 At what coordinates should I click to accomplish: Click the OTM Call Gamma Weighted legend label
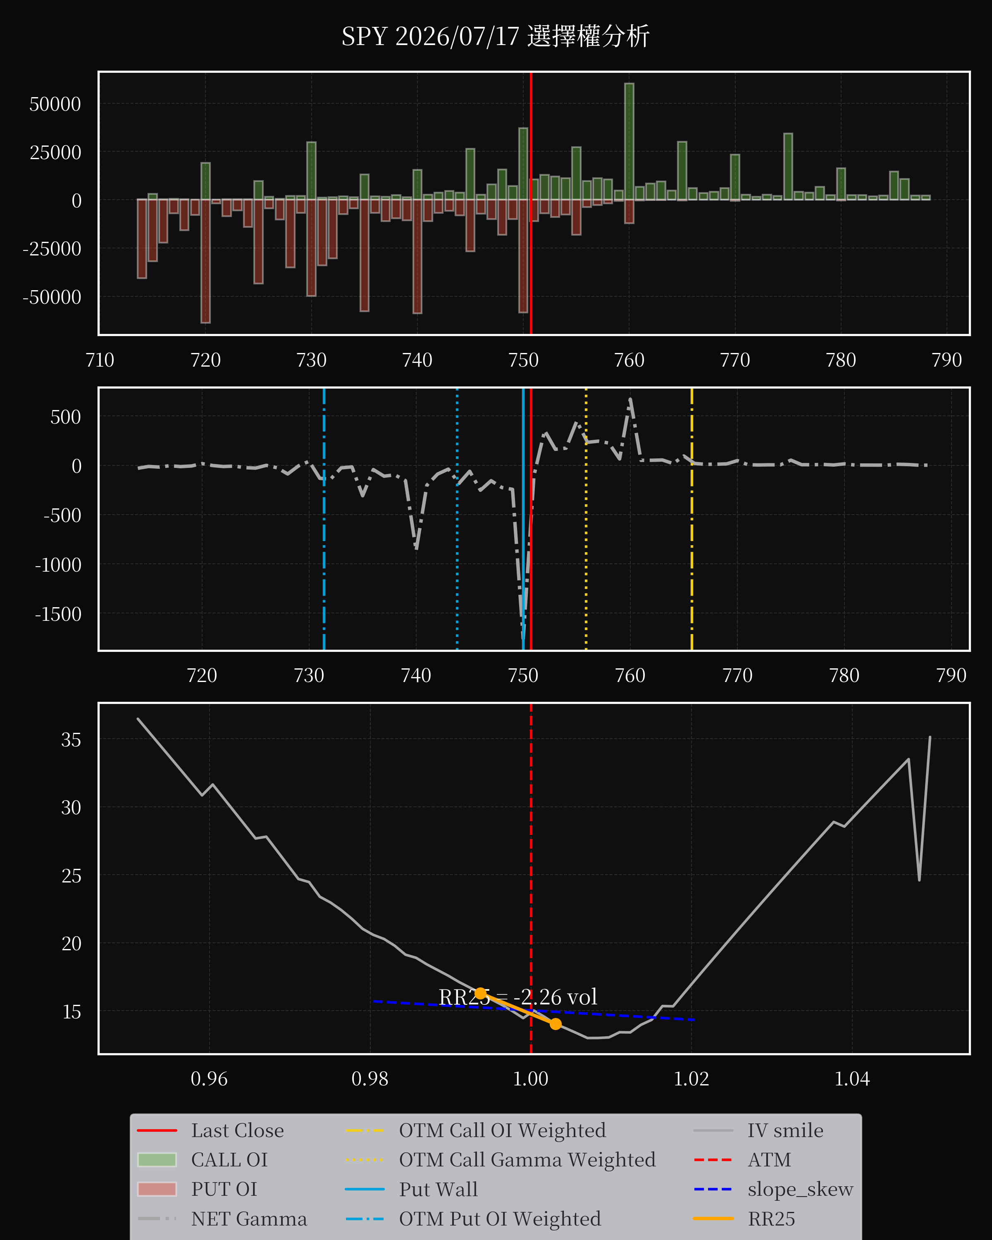point(527,1159)
